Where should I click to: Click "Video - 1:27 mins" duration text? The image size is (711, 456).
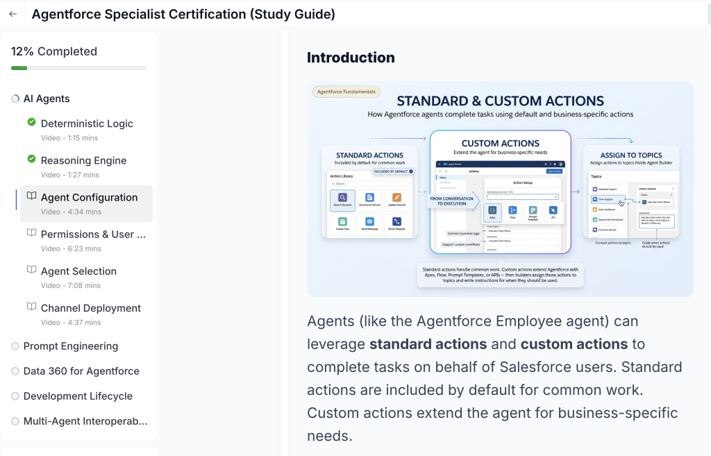pyautogui.click(x=70, y=174)
